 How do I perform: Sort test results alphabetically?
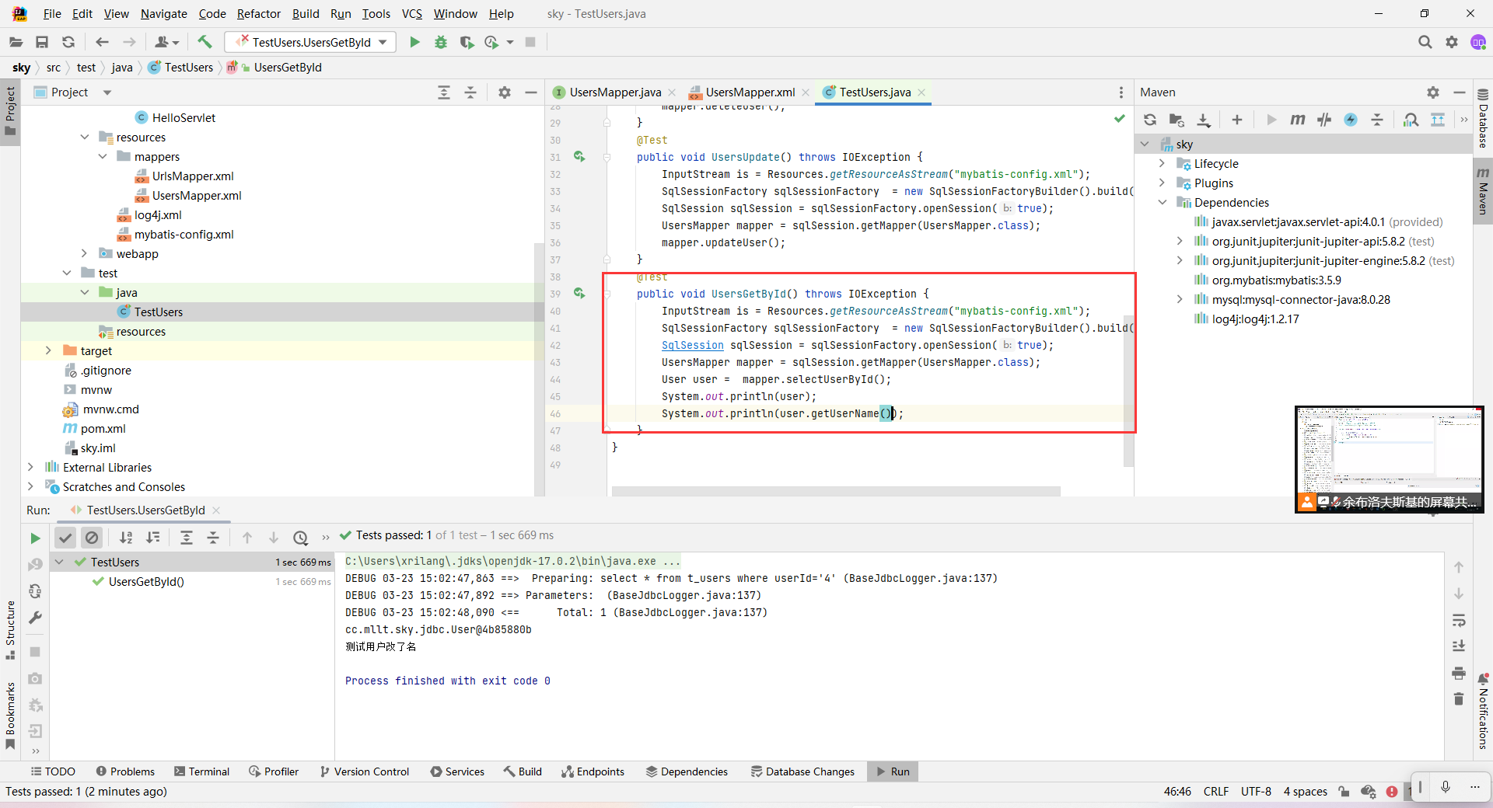coord(126,538)
